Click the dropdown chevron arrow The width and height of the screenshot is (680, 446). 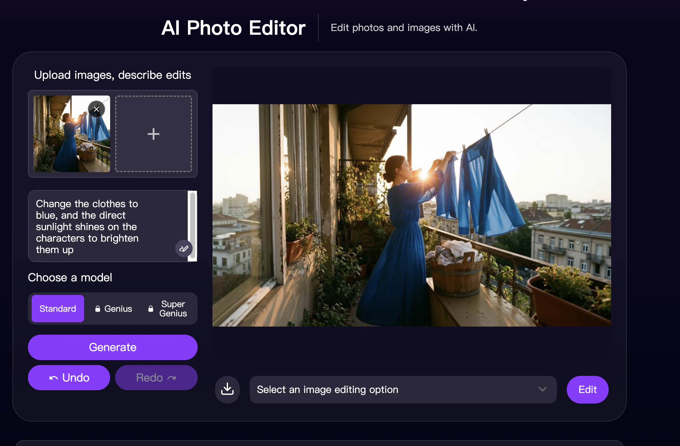tap(542, 389)
